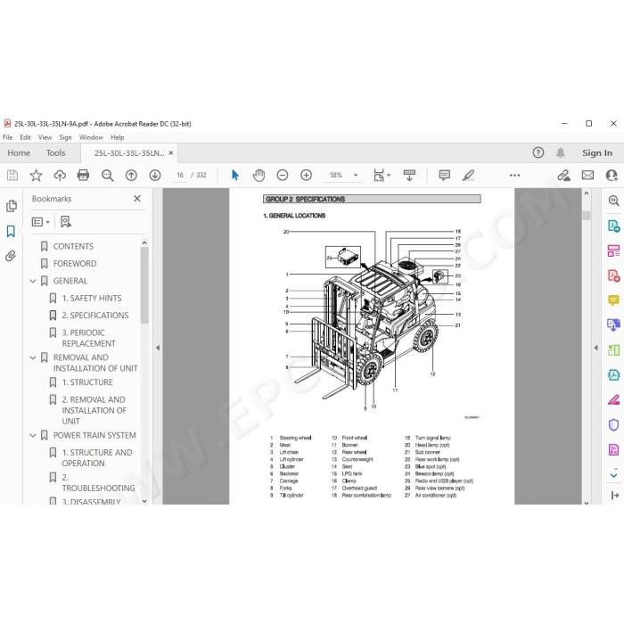Open Export PDF tool
The height and width of the screenshot is (624, 624).
pyautogui.click(x=613, y=226)
